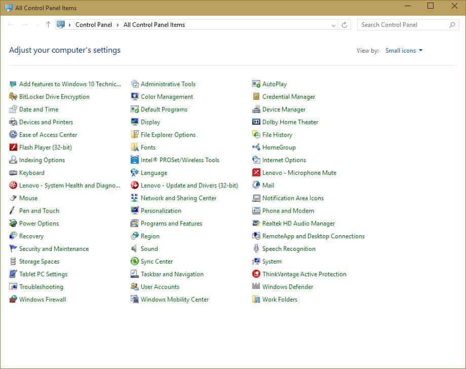Image resolution: width=466 pixels, height=369 pixels.
Task: Click the Credential Manager icon
Action: pos(256,97)
